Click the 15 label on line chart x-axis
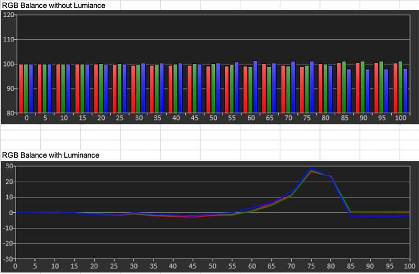This screenshot has height=274, width=419. point(74,266)
